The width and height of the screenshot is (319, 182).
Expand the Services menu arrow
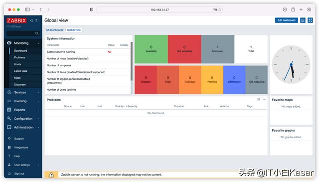tap(38, 92)
